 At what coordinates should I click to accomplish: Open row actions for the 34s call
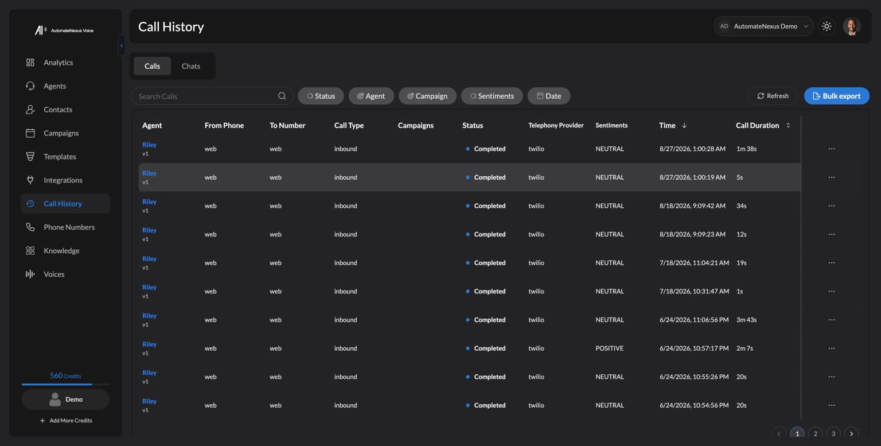[x=832, y=205]
